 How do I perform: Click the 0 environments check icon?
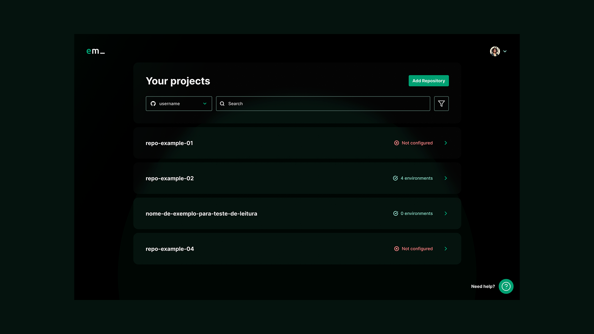pyautogui.click(x=396, y=213)
